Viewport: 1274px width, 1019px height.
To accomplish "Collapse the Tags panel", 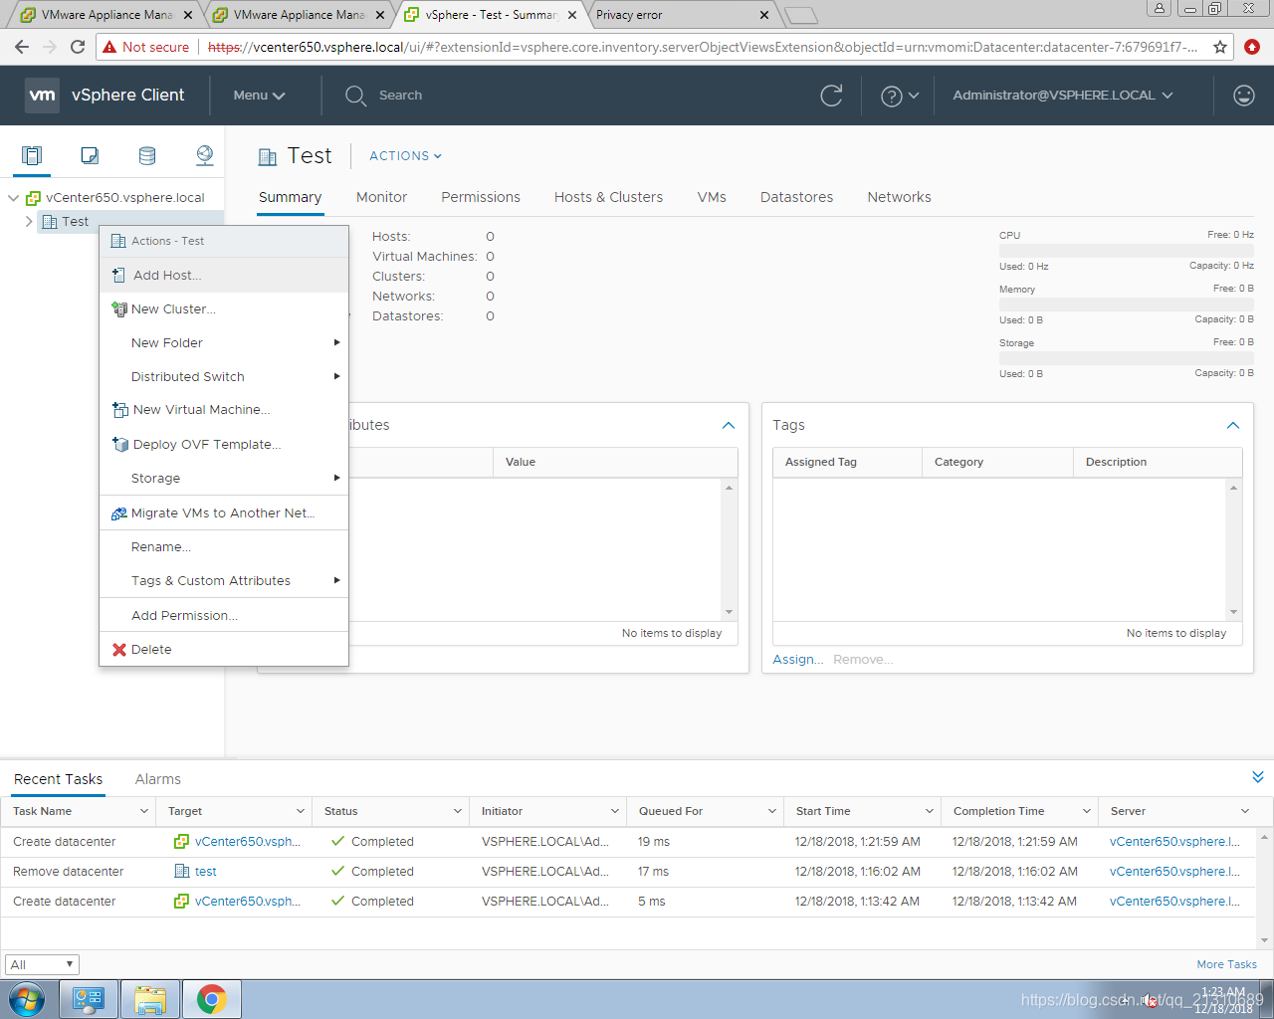I will 1233,425.
